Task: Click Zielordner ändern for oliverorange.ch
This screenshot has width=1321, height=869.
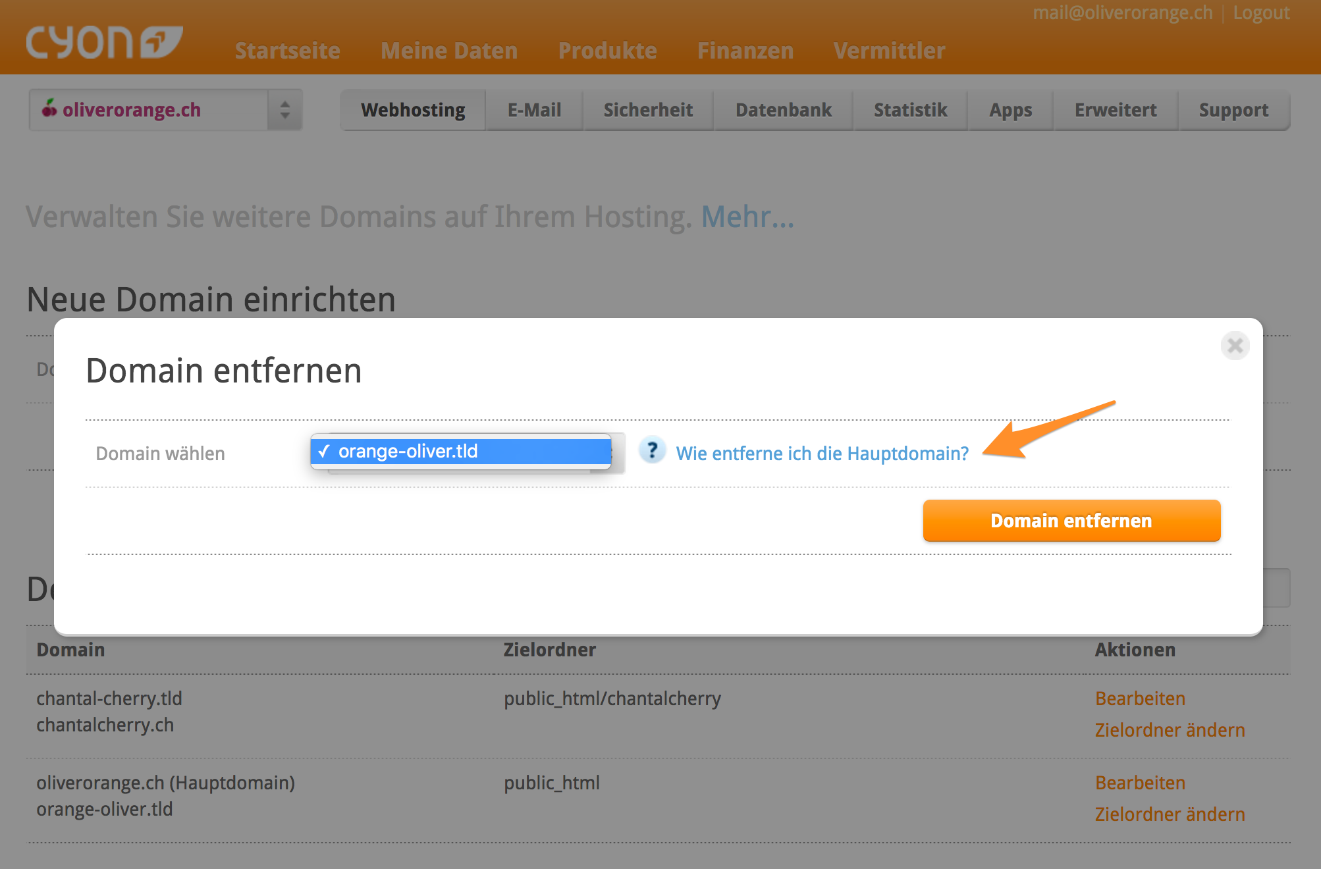Action: coord(1170,814)
